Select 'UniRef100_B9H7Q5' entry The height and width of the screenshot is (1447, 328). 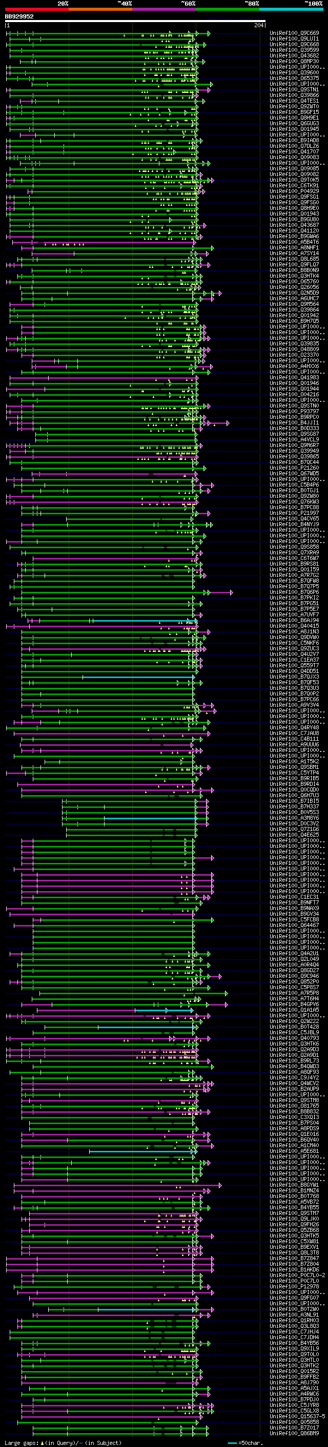(294, 321)
